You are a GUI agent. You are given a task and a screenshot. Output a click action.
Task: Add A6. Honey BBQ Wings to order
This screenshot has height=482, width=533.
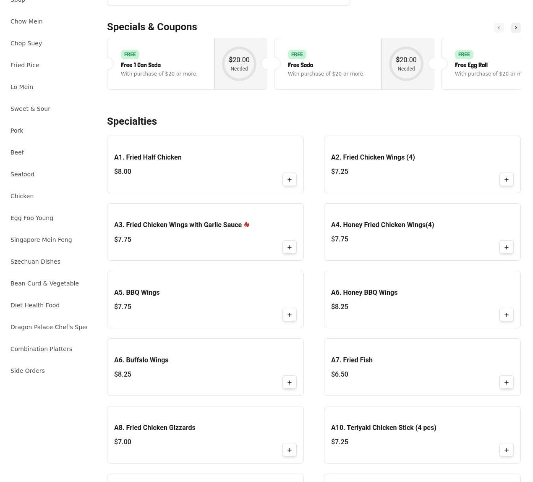click(506, 315)
